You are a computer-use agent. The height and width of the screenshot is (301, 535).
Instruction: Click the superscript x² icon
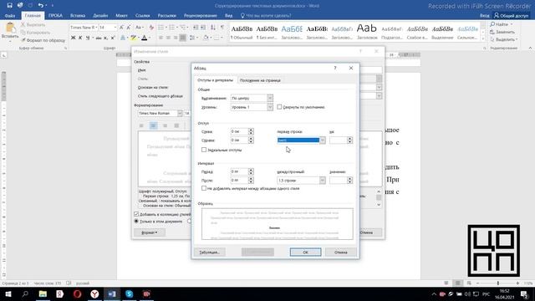(x=113, y=38)
